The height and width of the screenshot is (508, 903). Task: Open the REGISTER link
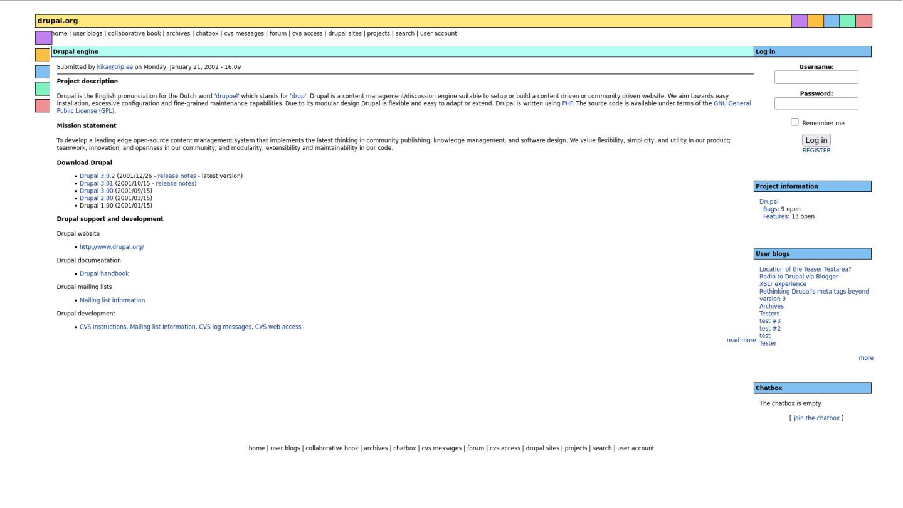pyautogui.click(x=816, y=151)
